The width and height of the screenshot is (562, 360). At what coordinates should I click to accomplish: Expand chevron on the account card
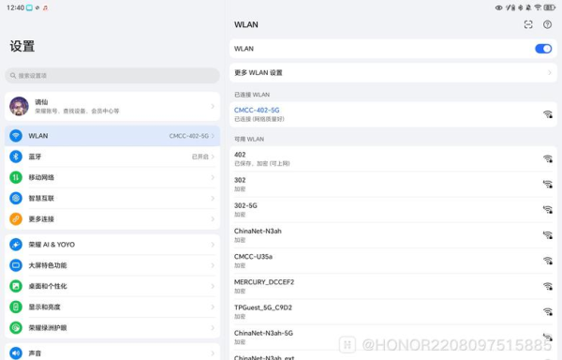click(x=213, y=107)
